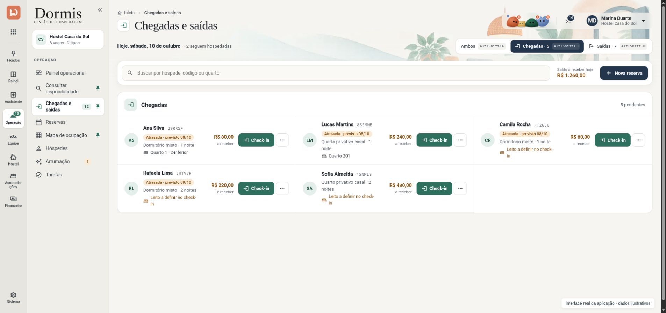Check in Sofia Almeida
The image size is (666, 313).
click(434, 189)
